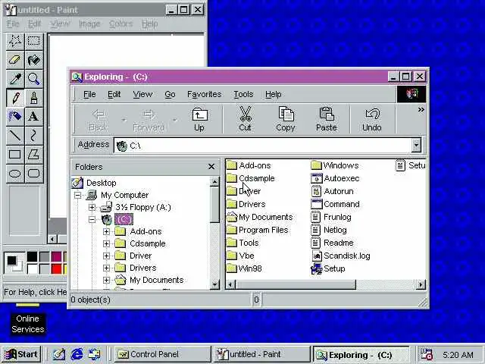
Task: Click the Copy toolbar button
Action: pos(286,120)
